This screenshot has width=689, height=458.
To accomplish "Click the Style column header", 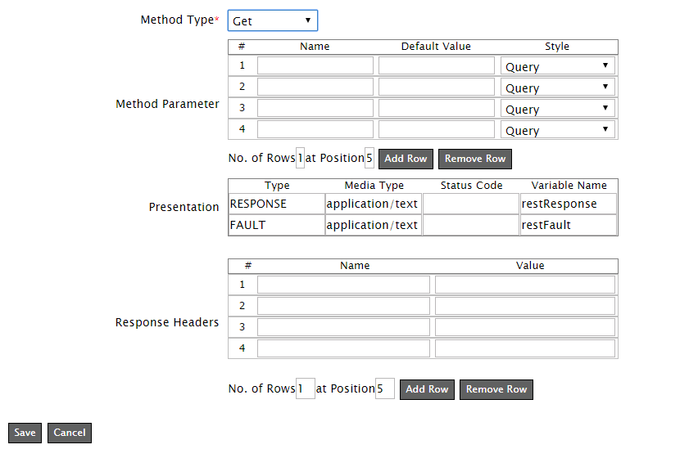I will (557, 47).
